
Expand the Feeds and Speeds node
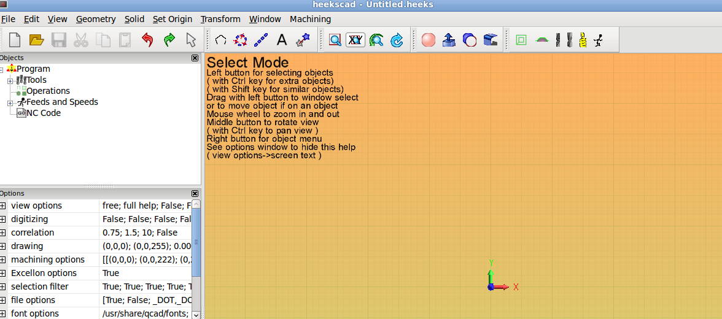click(10, 102)
